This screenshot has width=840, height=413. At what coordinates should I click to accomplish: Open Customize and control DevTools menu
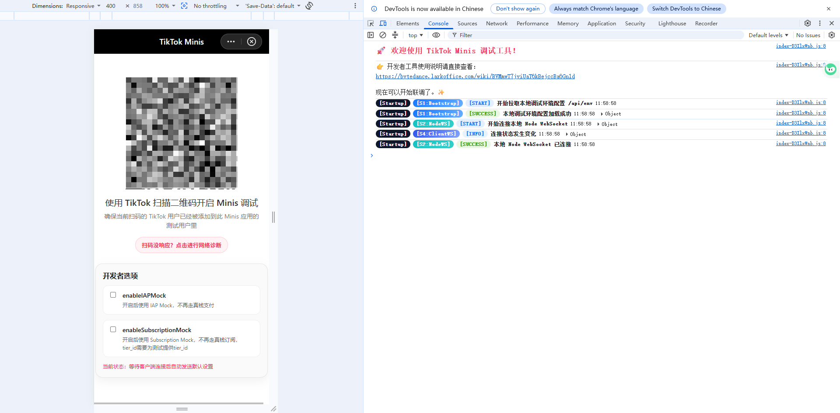point(820,23)
